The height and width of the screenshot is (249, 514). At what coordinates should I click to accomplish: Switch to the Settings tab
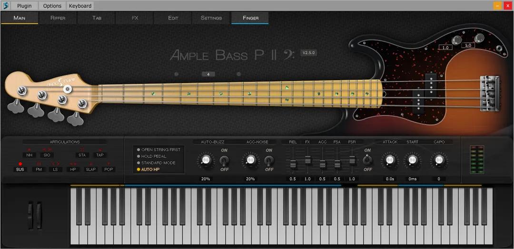click(x=211, y=18)
